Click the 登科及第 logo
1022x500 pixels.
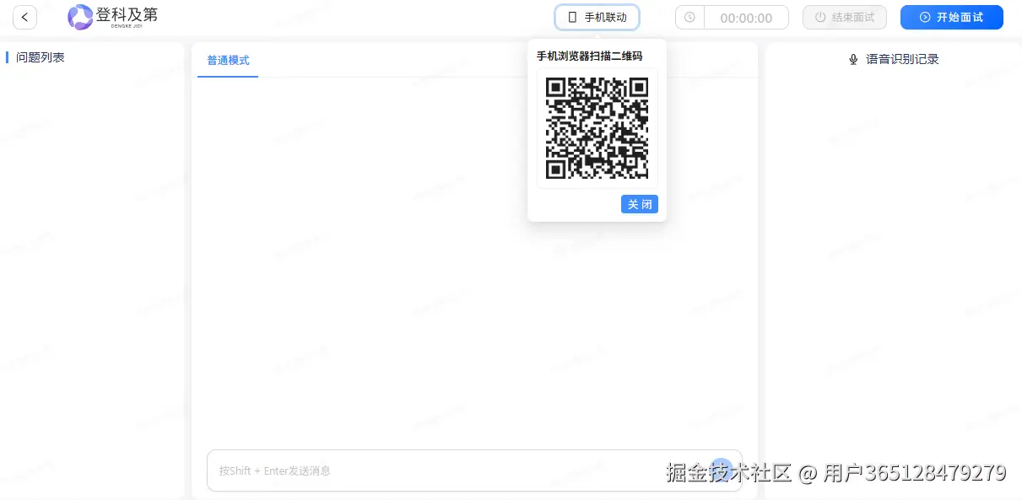(x=112, y=17)
